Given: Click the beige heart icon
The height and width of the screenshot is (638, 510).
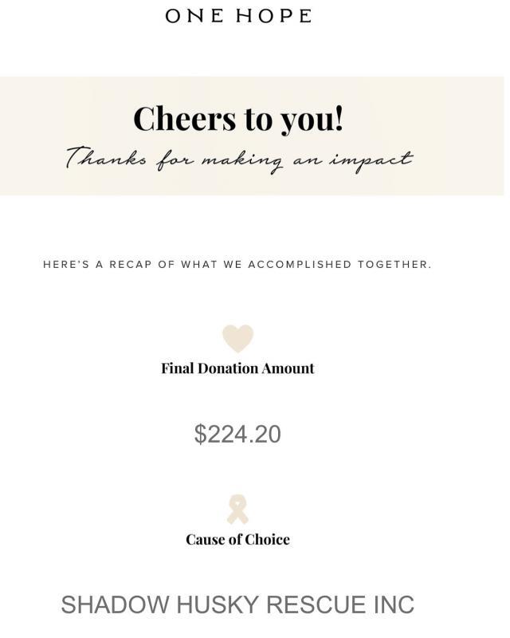Looking at the screenshot, I should [238, 338].
